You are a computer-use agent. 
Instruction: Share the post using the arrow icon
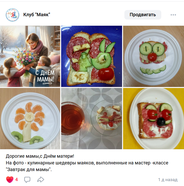(41, 180)
